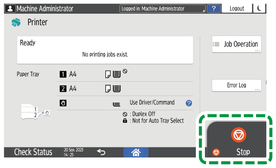The height and width of the screenshot is (168, 276).
Task: Tap the Use Driver/Command help icon
Action: [x=189, y=103]
